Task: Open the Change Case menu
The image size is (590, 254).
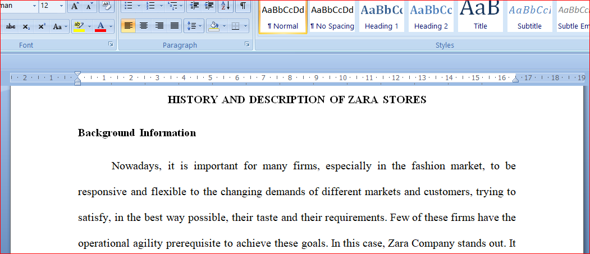Action: pyautogui.click(x=60, y=26)
